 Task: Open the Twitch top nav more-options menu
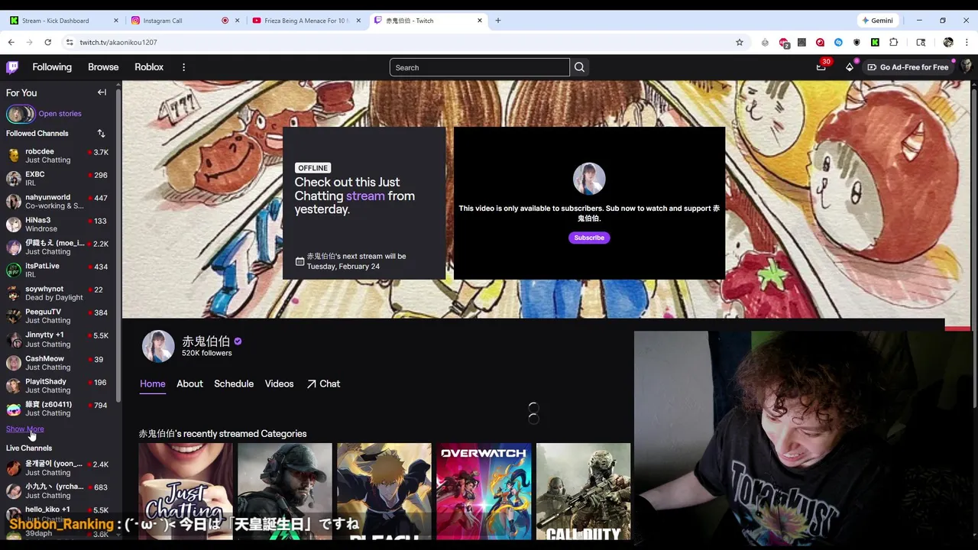[x=183, y=67]
